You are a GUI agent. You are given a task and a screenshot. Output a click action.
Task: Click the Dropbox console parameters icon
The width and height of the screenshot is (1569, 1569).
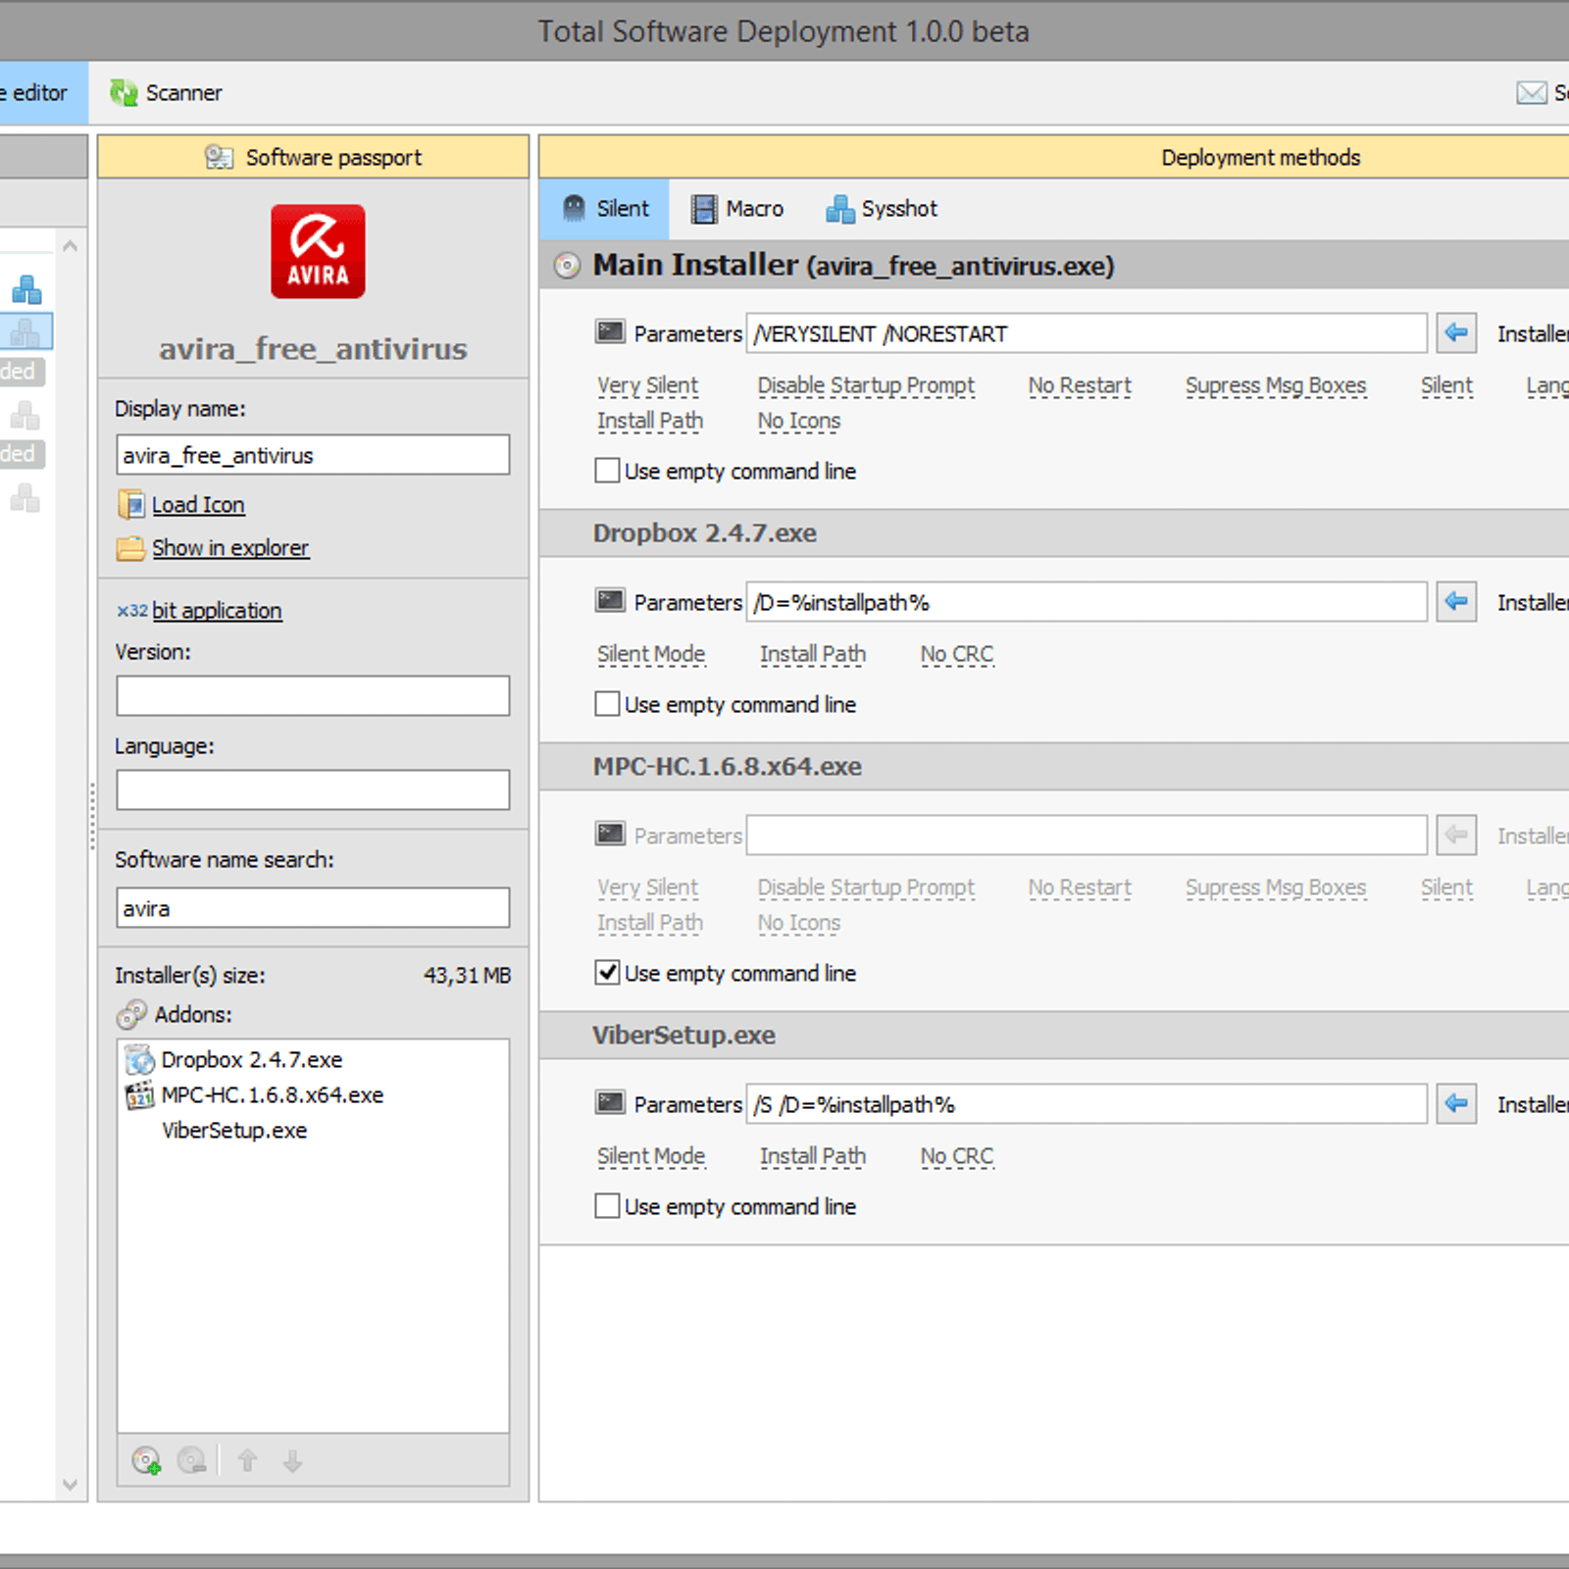[610, 600]
